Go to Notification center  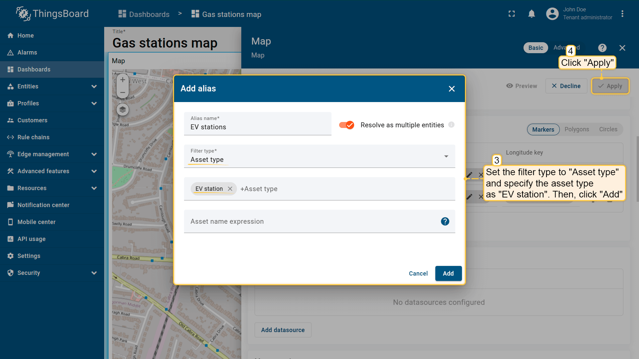click(43, 205)
